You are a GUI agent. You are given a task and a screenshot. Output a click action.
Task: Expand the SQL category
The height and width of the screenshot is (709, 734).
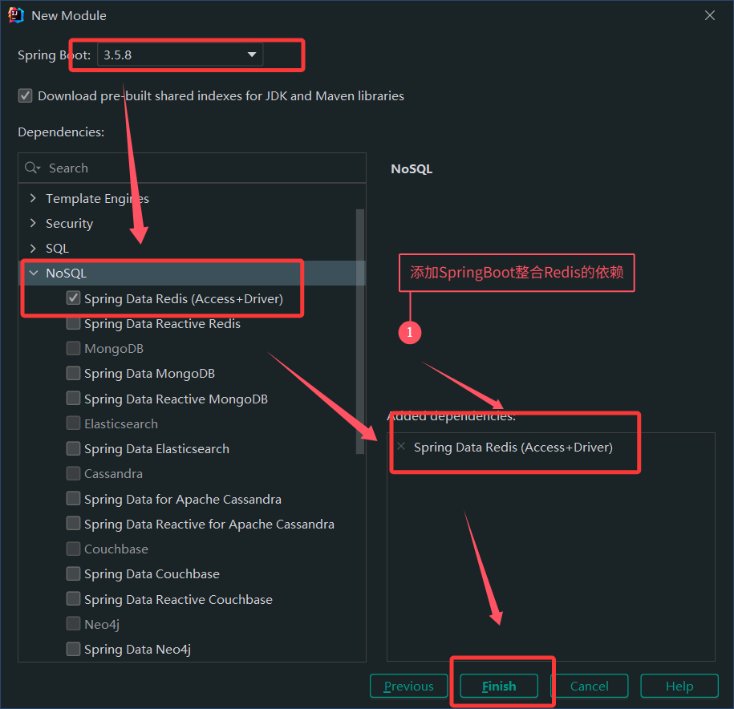click(x=33, y=249)
